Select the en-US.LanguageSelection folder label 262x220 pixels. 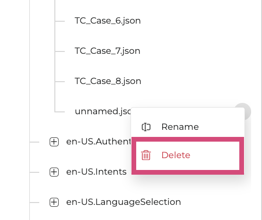tap(123, 202)
